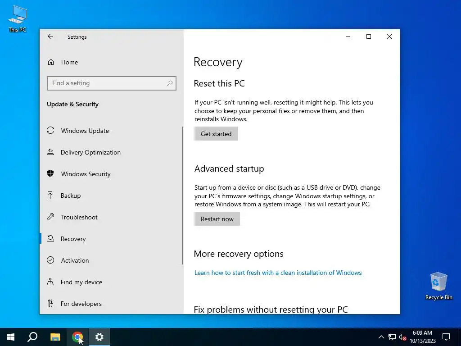This screenshot has height=346, width=461.
Task: Open File Explorer from the taskbar
Action: pyautogui.click(x=55, y=337)
